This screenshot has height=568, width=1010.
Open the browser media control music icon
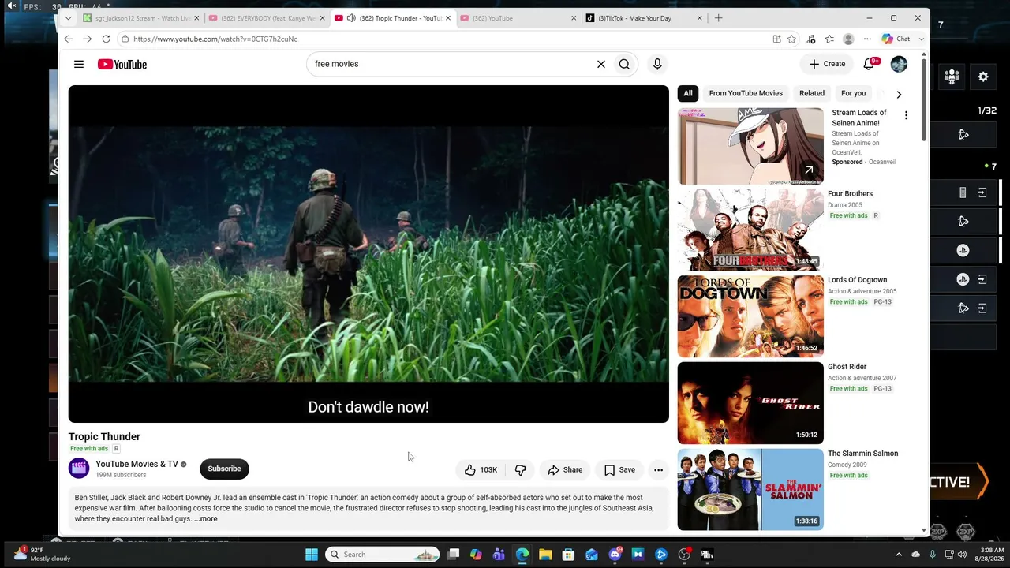[x=810, y=39]
